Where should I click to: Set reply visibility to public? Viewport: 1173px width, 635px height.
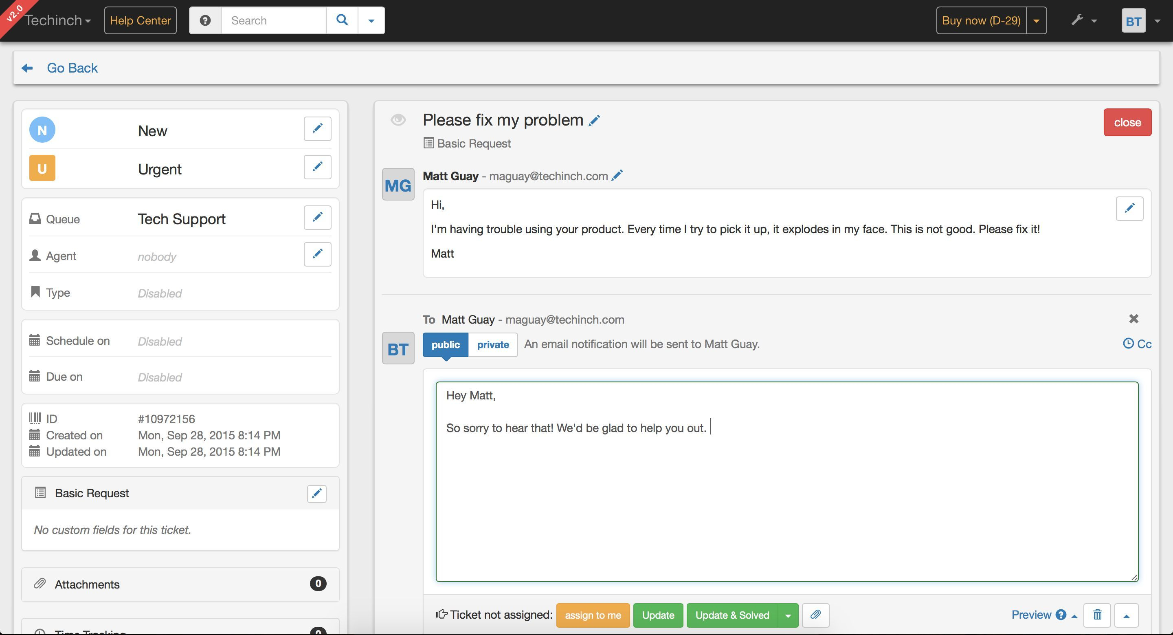pos(445,345)
